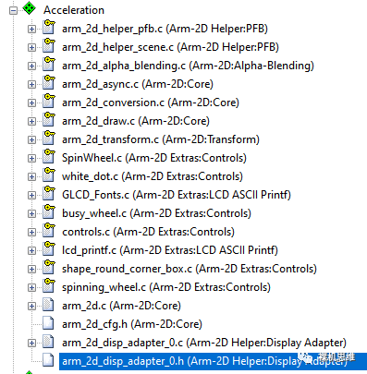Select white_dot.c file row

pos(153,176)
